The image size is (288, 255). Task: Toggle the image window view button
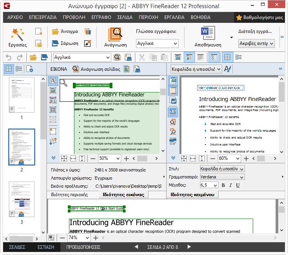(x=178, y=57)
